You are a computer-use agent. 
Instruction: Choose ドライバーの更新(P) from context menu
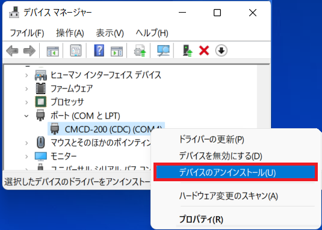tap(211, 140)
